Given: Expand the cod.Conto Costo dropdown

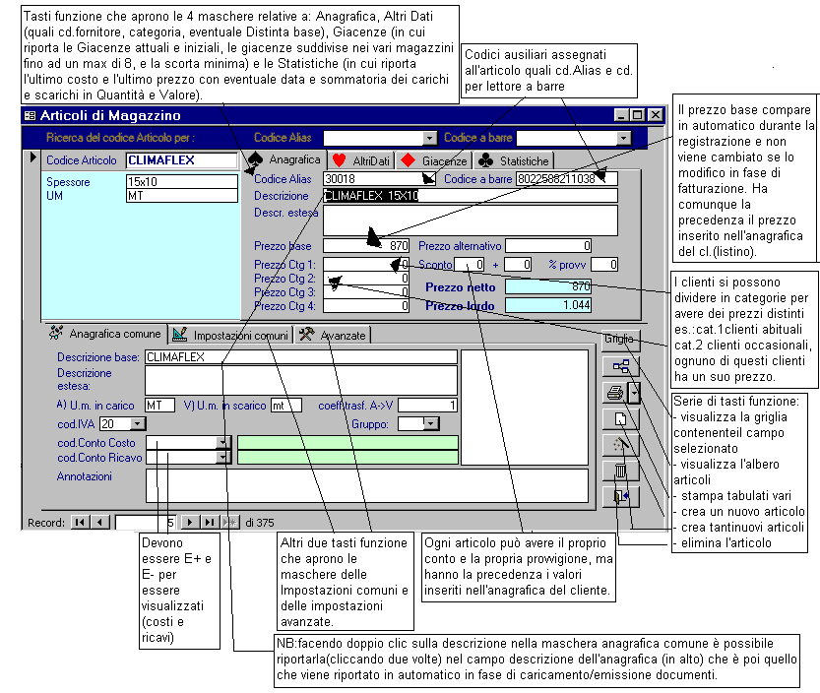Looking at the screenshot, I should pos(223,442).
